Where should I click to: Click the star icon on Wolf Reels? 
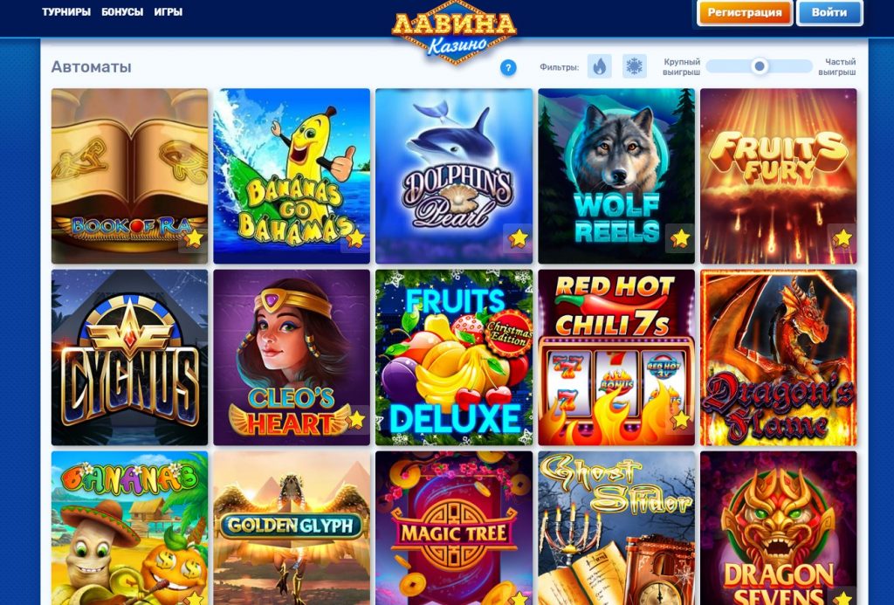click(680, 238)
